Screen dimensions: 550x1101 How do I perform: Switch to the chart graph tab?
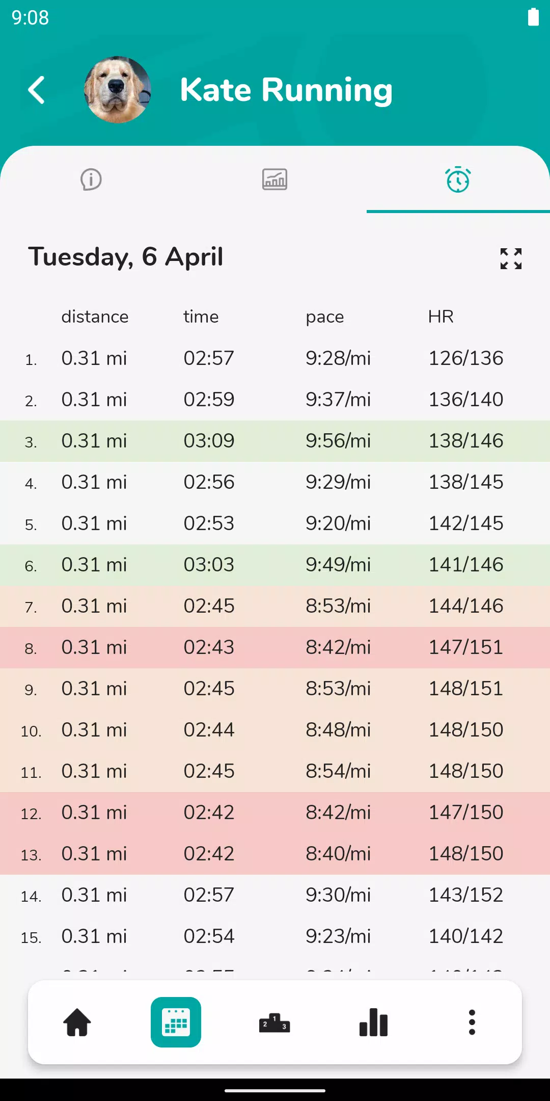point(274,179)
